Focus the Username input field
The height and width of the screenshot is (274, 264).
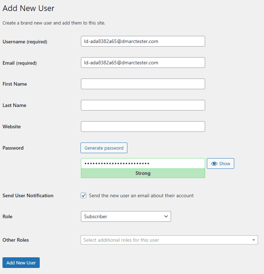click(143, 41)
